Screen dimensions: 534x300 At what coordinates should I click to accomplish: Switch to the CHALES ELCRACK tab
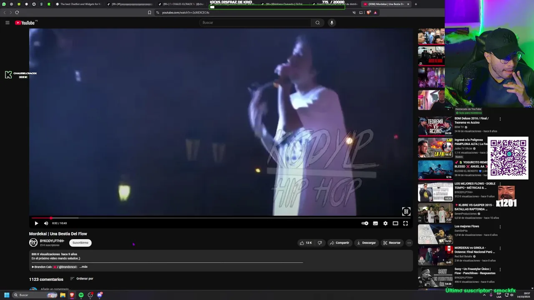[x=181, y=4]
